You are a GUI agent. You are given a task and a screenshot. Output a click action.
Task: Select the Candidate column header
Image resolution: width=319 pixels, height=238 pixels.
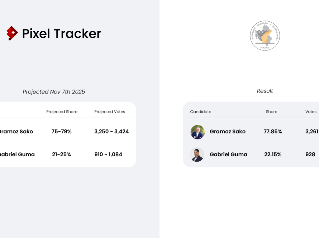[x=201, y=112]
